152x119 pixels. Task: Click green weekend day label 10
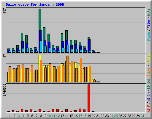49,116
